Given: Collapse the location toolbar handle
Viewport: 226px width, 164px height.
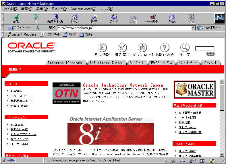Looking at the screenshot, I should (x=2, y=28).
